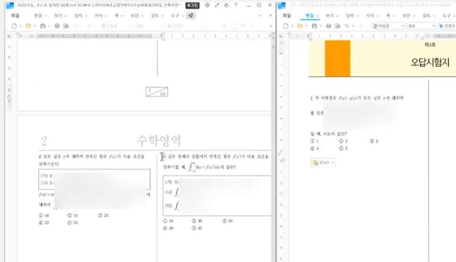
Task: Expand the toolbar overflow arrow in left window
Action: click(271, 26)
